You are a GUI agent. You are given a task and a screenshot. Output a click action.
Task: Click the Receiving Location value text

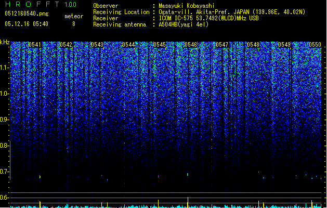[x=232, y=12]
